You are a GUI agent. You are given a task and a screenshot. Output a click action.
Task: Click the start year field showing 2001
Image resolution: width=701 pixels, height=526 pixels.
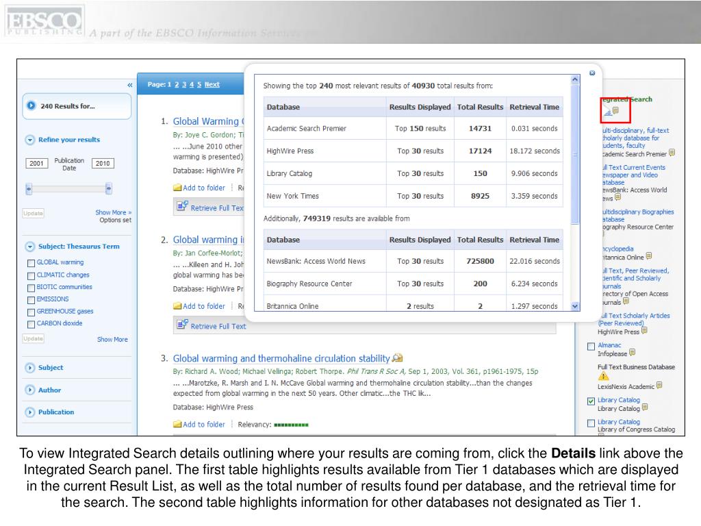tap(37, 163)
